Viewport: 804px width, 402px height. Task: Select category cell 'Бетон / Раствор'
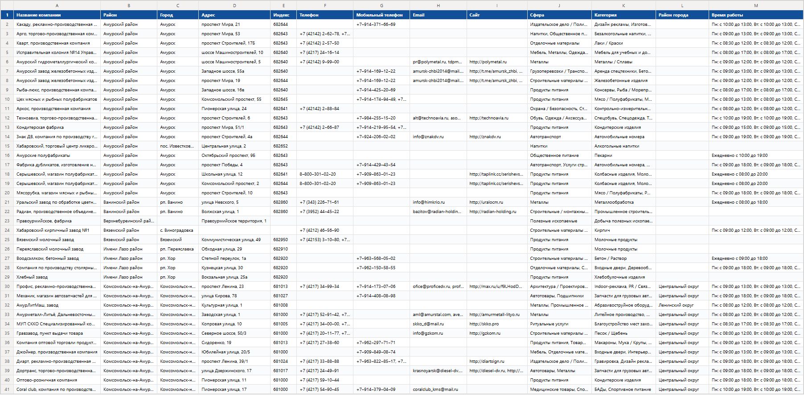(624, 258)
